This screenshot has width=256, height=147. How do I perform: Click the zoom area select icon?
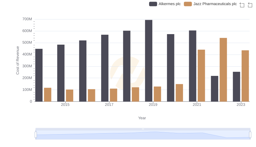242,5
